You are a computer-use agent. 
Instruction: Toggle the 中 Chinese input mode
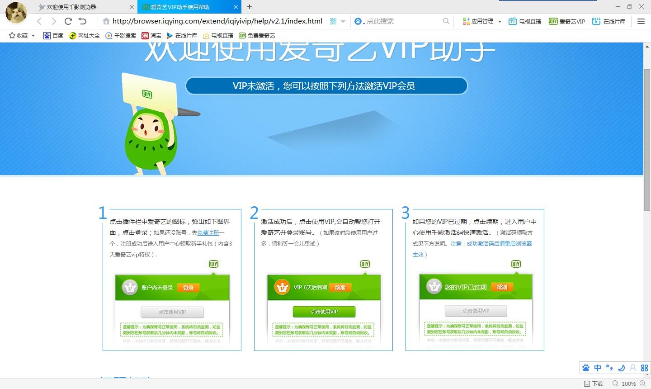pos(598,368)
